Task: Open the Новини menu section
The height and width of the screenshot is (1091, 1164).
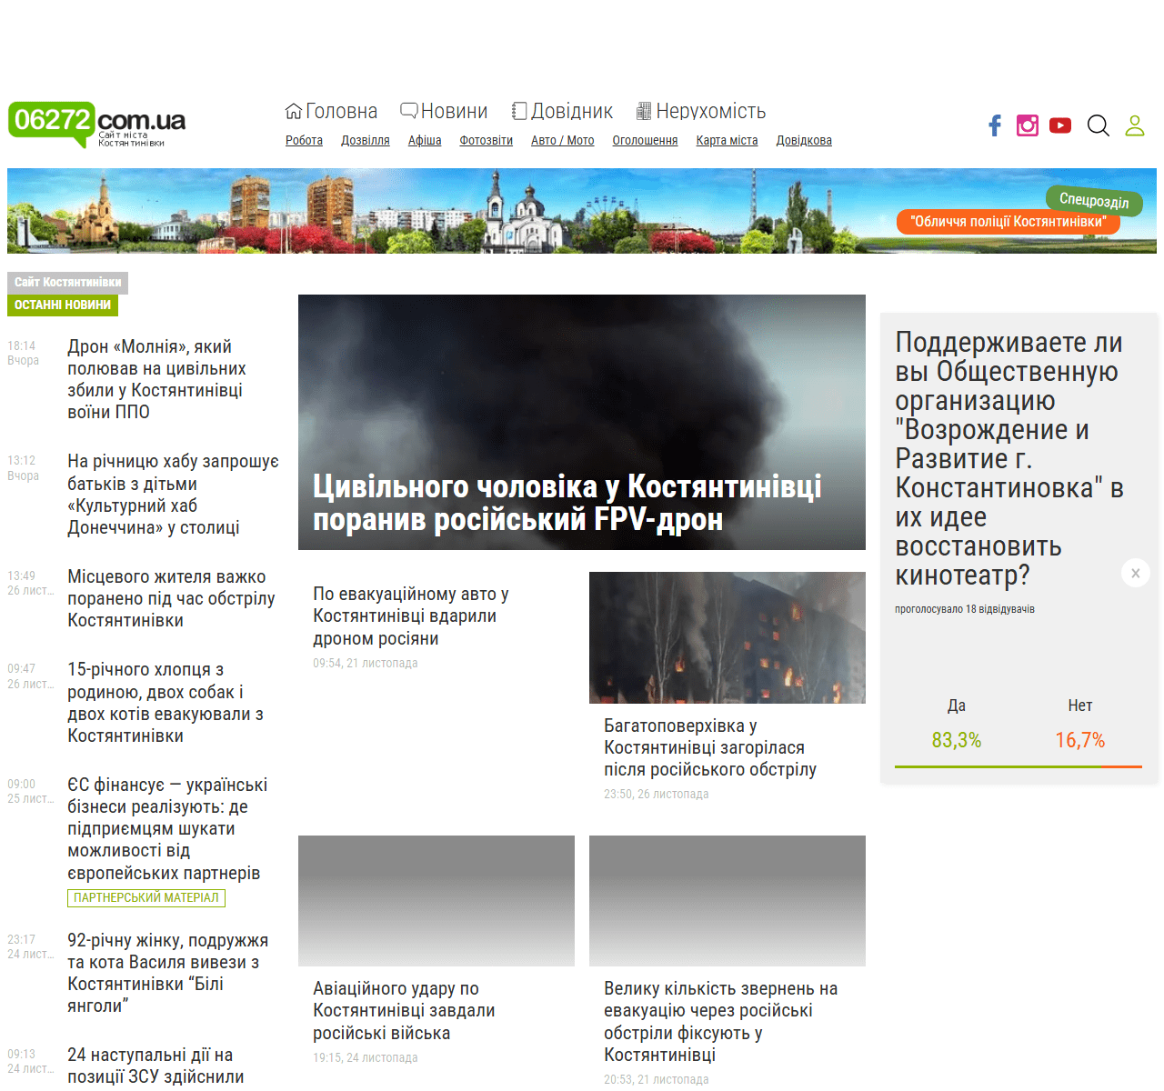Action: (445, 111)
